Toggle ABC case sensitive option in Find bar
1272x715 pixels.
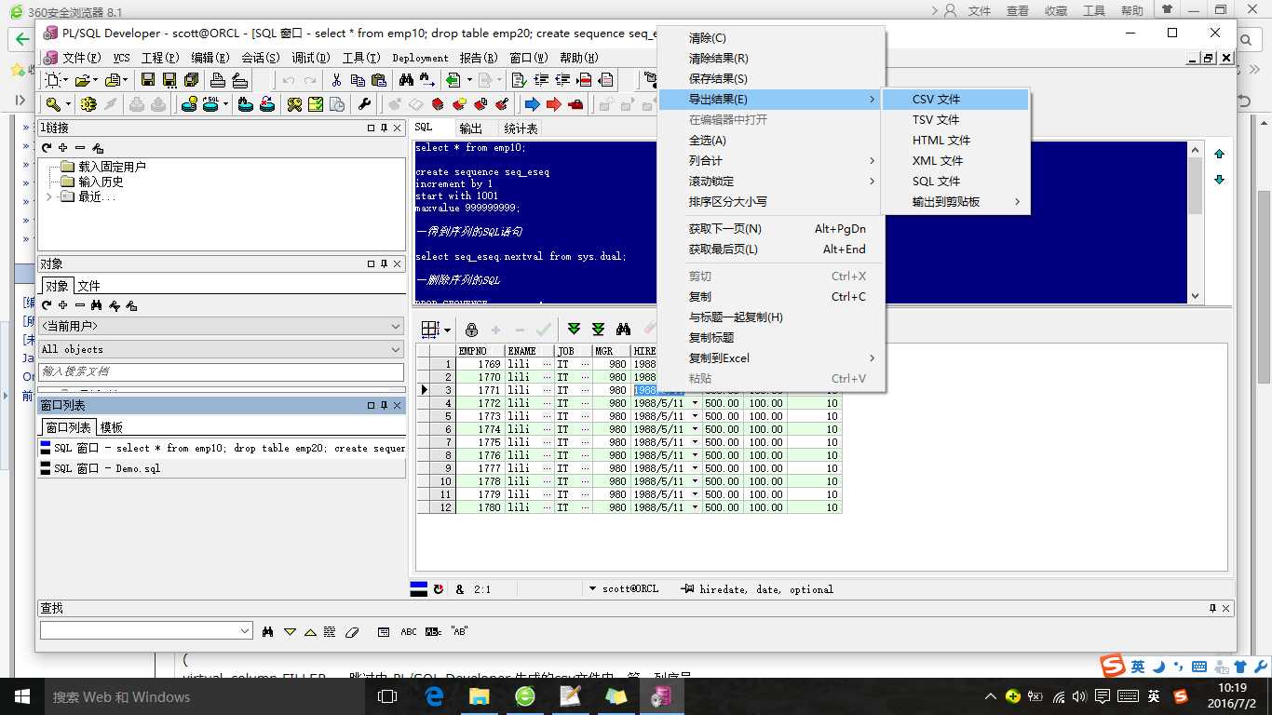tap(409, 631)
